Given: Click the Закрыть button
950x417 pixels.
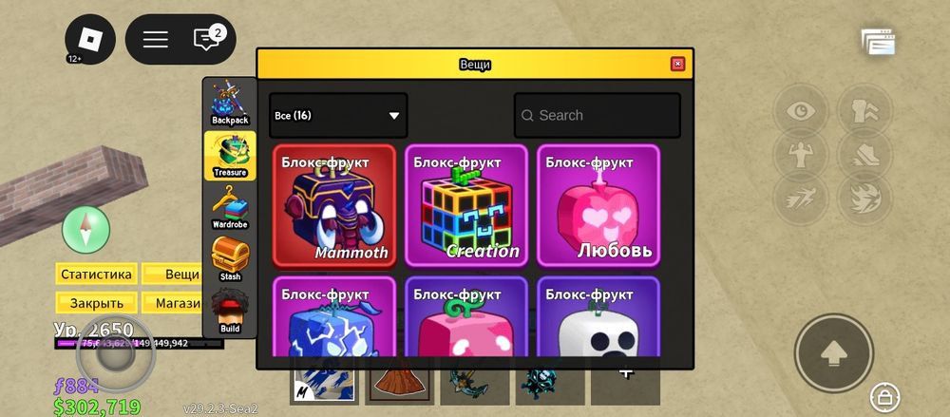Looking at the screenshot, I should [x=96, y=303].
